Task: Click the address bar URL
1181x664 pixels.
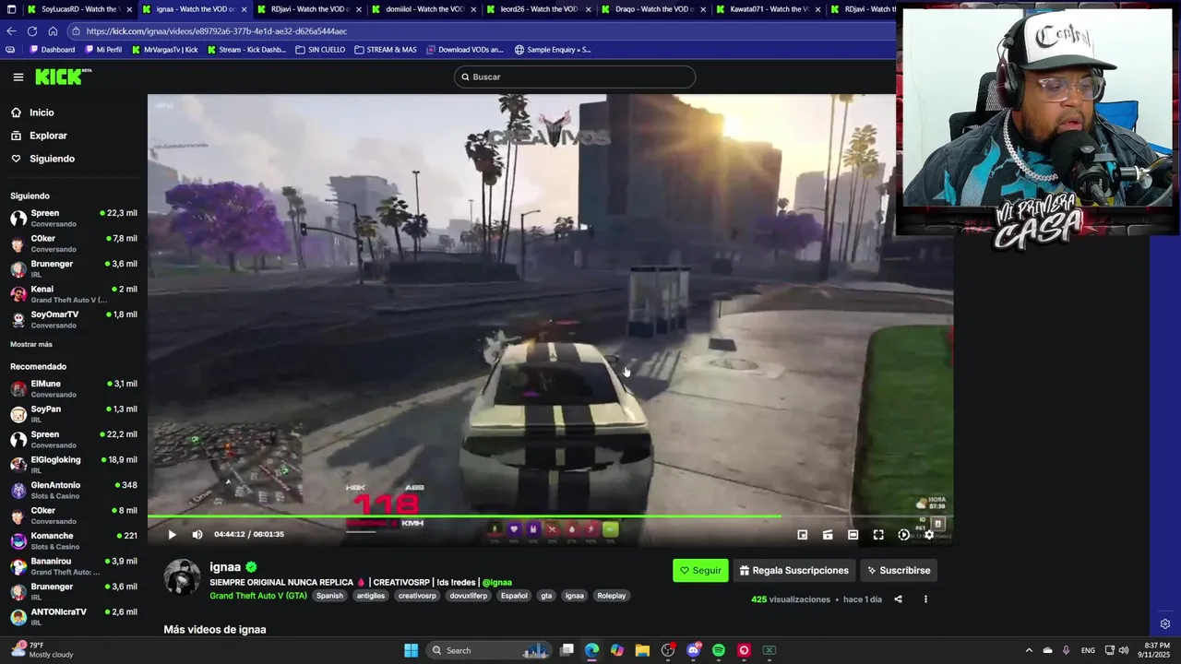Action: (217, 31)
